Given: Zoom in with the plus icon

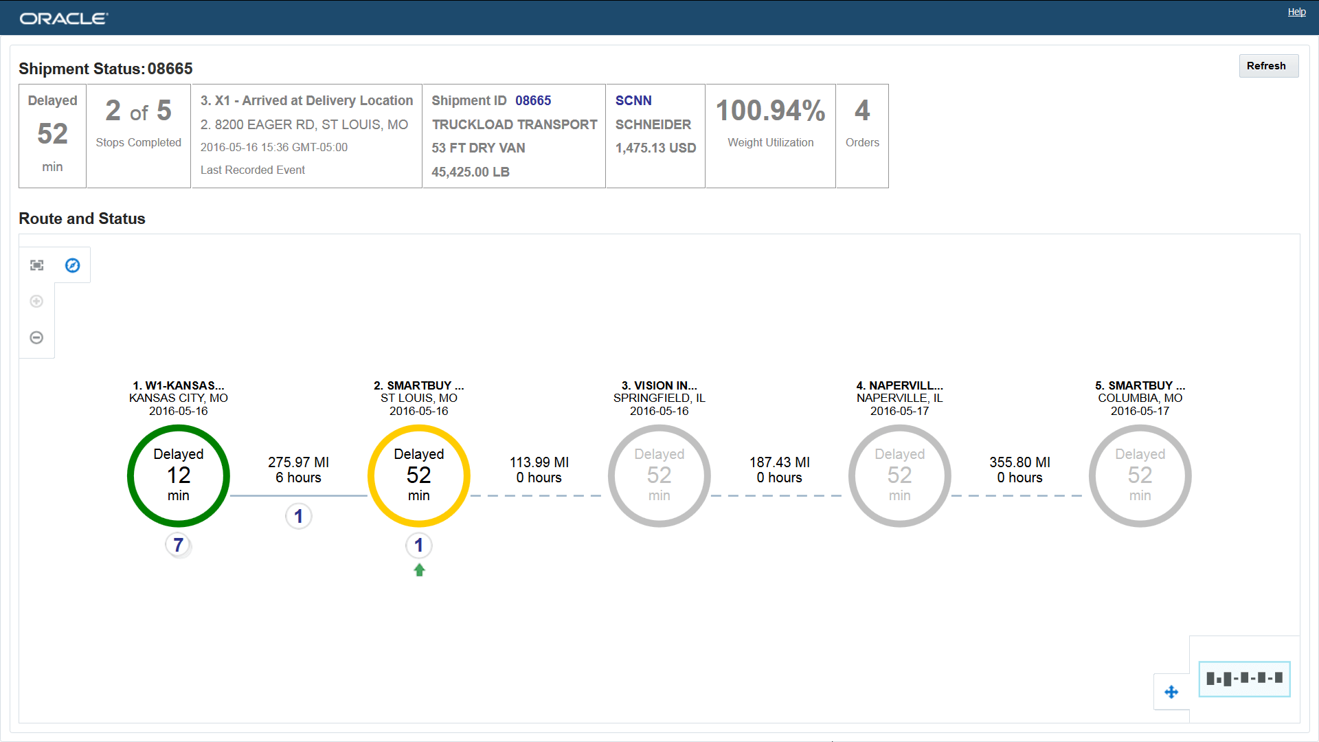Looking at the screenshot, I should (x=37, y=302).
